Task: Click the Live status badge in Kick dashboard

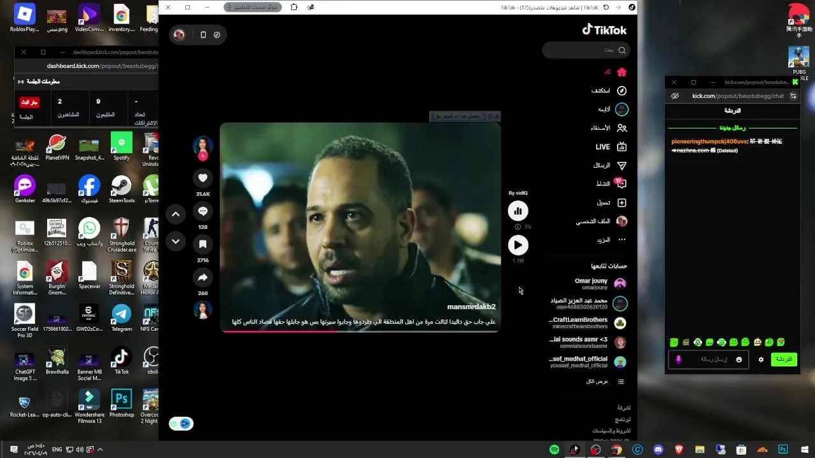Action: 30,102
